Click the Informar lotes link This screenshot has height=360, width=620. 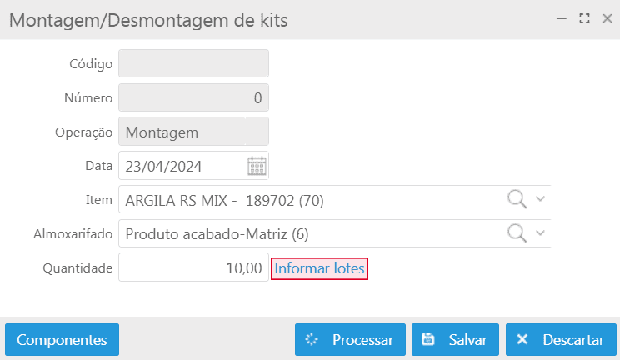(320, 268)
